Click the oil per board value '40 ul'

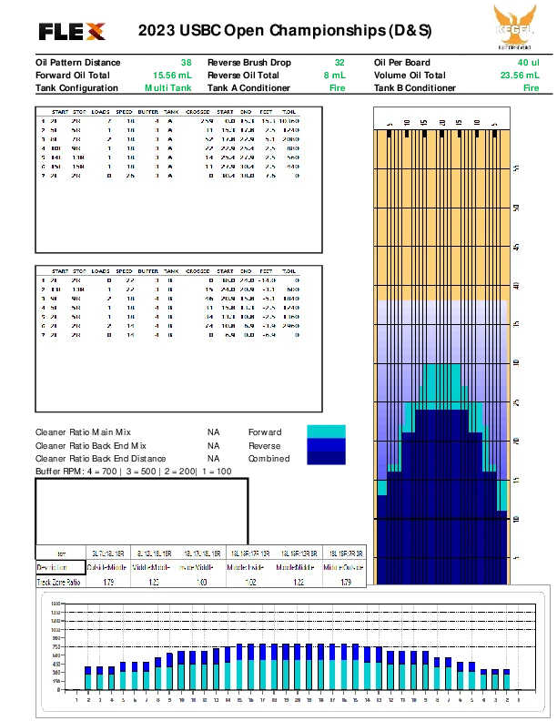click(529, 63)
